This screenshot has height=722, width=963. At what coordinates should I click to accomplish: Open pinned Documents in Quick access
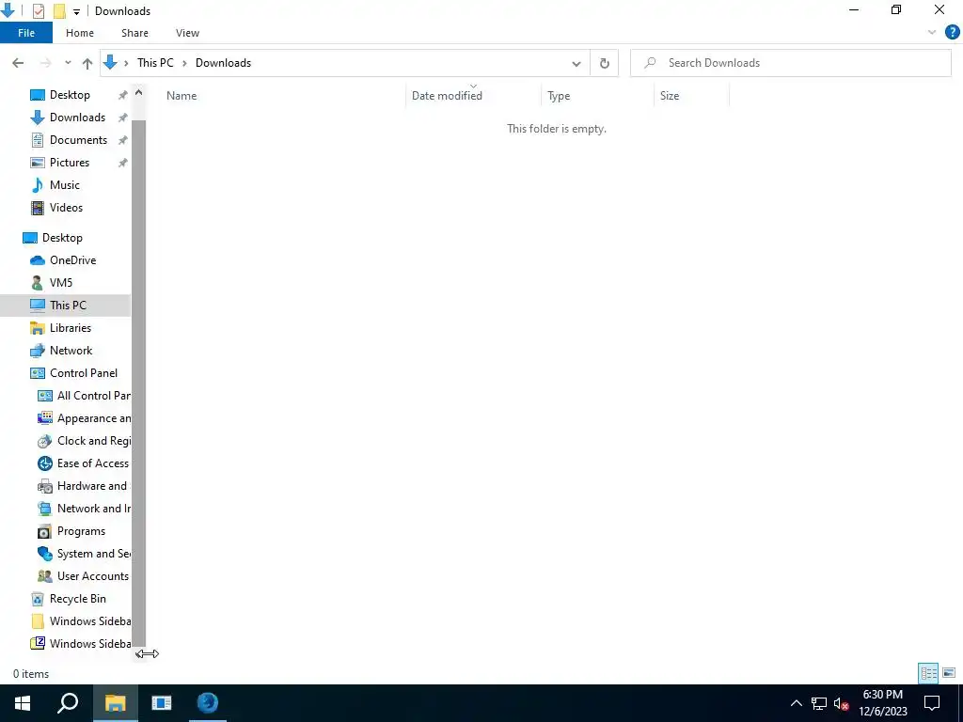pos(78,140)
